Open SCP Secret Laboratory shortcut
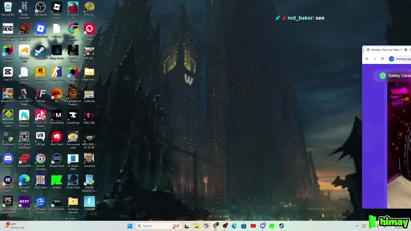This screenshot has width=411, height=231. (24, 140)
